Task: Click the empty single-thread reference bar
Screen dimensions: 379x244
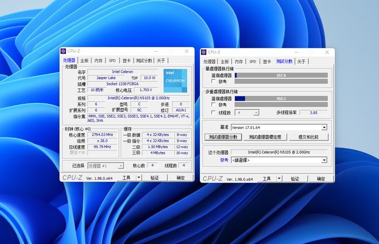Action: coord(281,82)
